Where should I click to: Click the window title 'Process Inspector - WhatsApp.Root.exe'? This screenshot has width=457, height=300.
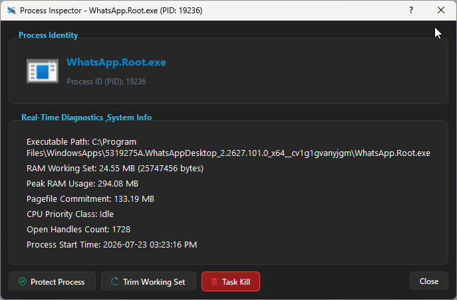click(x=111, y=11)
